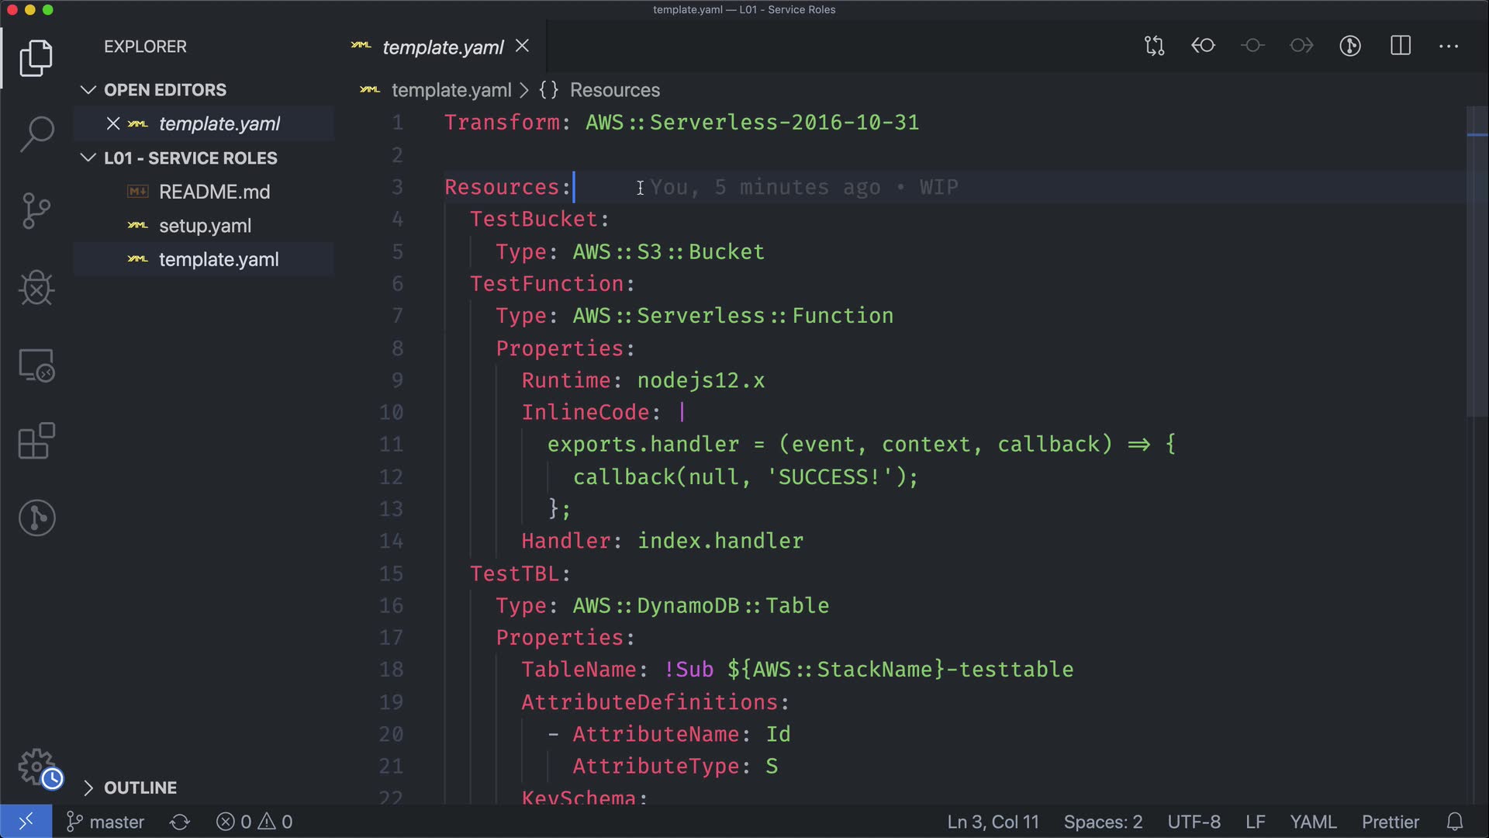Click YAML language mode in status bar

1312,822
